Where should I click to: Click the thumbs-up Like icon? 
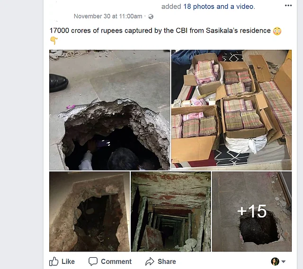tap(53, 261)
